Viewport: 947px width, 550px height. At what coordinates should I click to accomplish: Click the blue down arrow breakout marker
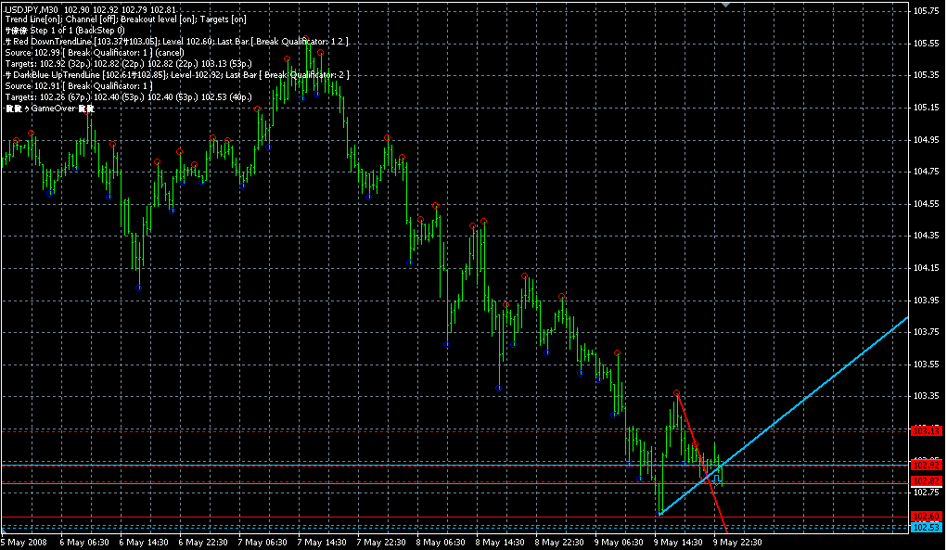tap(715, 478)
